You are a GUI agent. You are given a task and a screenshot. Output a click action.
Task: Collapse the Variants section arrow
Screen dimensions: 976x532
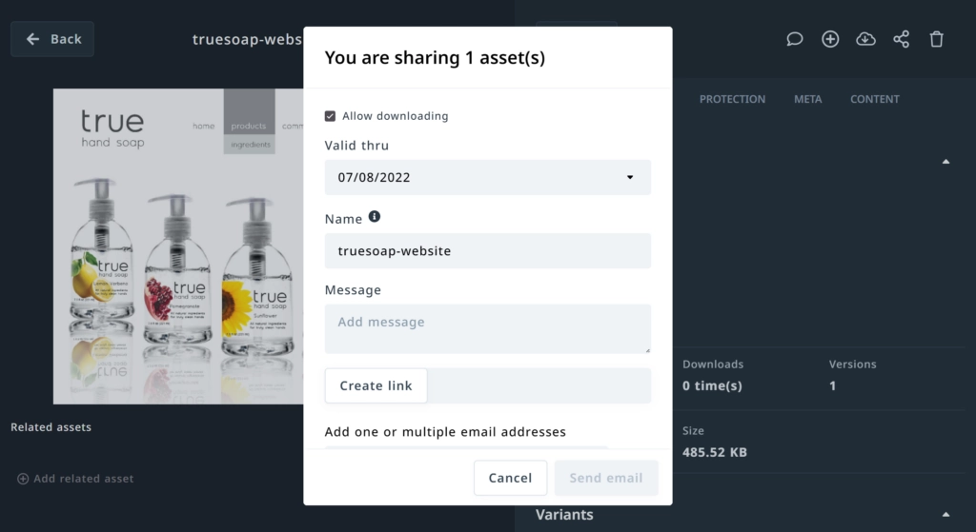point(945,515)
